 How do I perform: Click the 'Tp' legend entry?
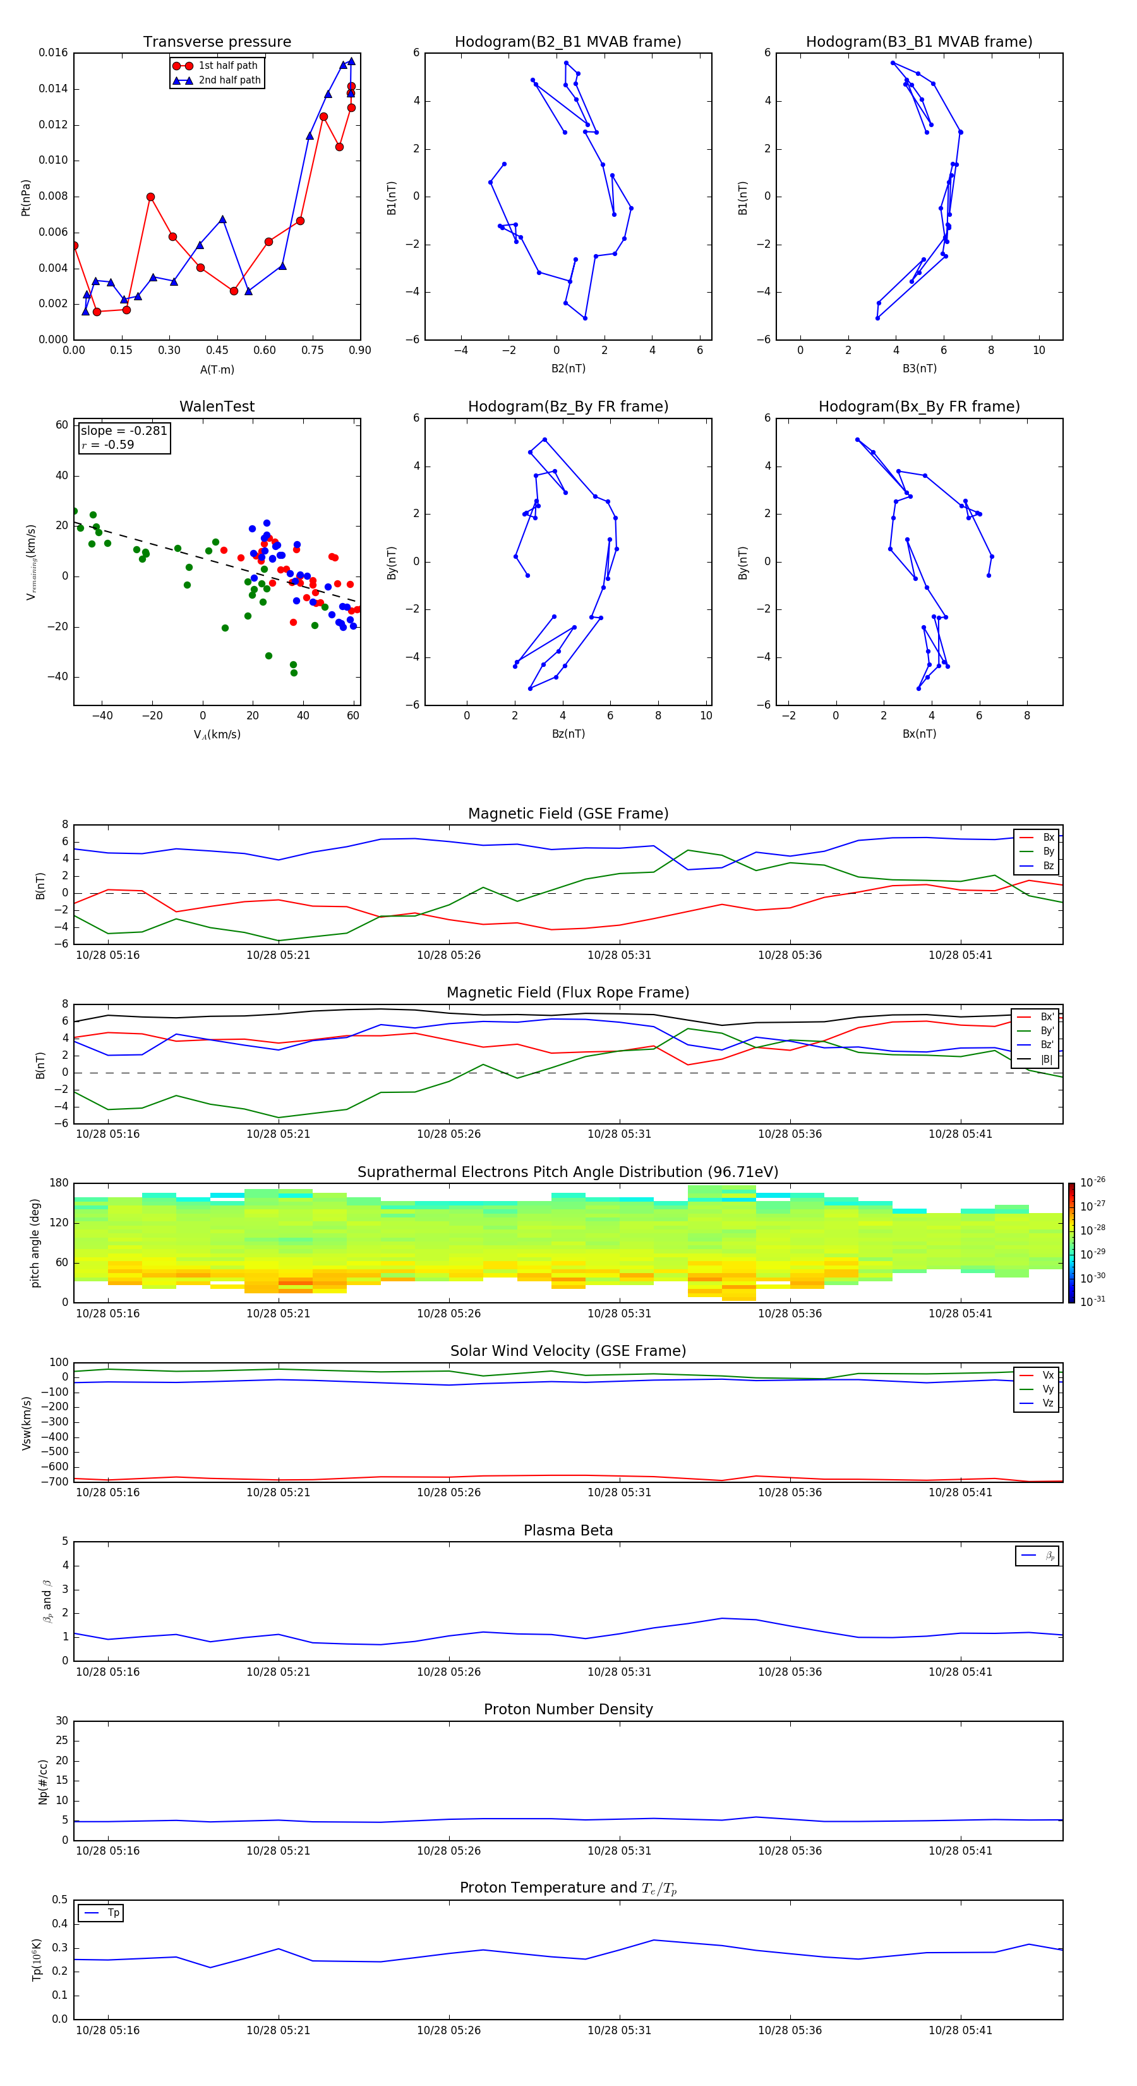(x=100, y=1913)
